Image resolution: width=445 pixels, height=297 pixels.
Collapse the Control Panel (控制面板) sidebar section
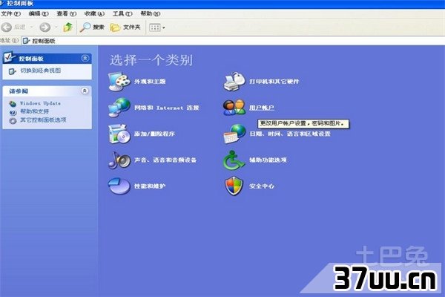(85, 58)
